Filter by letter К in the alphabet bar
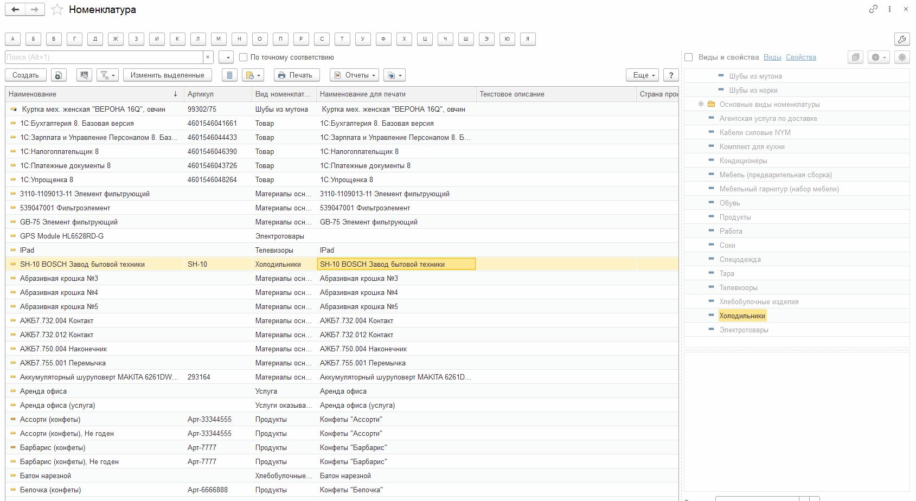 [x=177, y=39]
